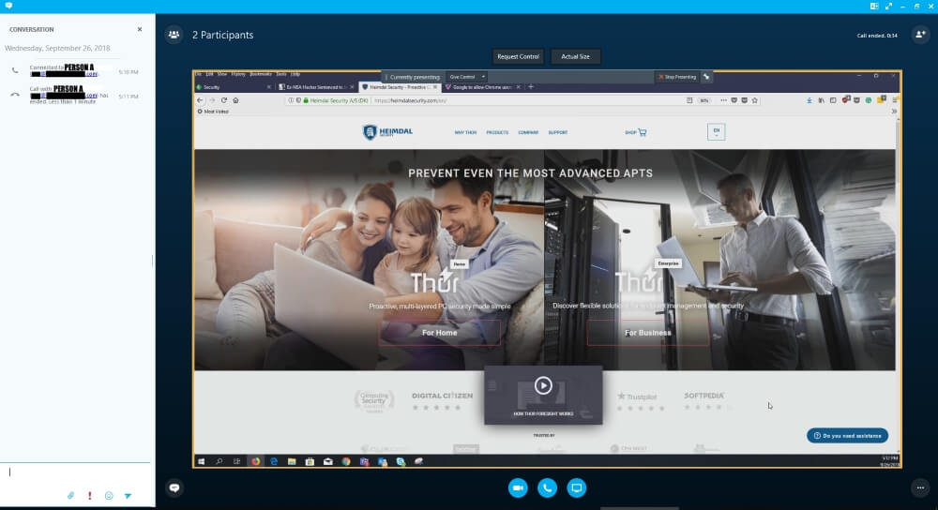This screenshot has width=938, height=510.
Task: Open Edge from the shared taskbar
Action: [274, 461]
